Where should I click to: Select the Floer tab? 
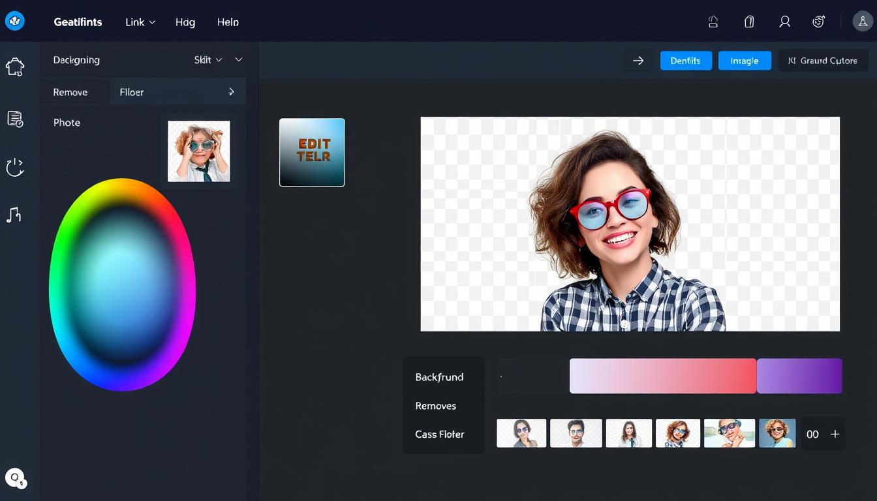click(177, 92)
